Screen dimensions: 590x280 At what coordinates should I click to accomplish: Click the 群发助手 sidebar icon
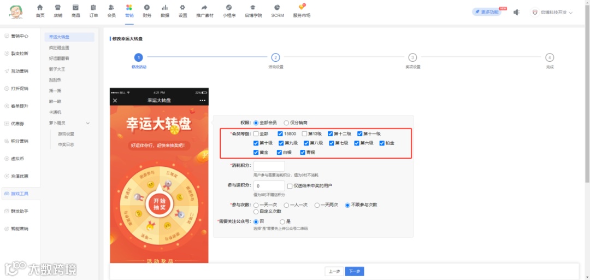point(7,211)
